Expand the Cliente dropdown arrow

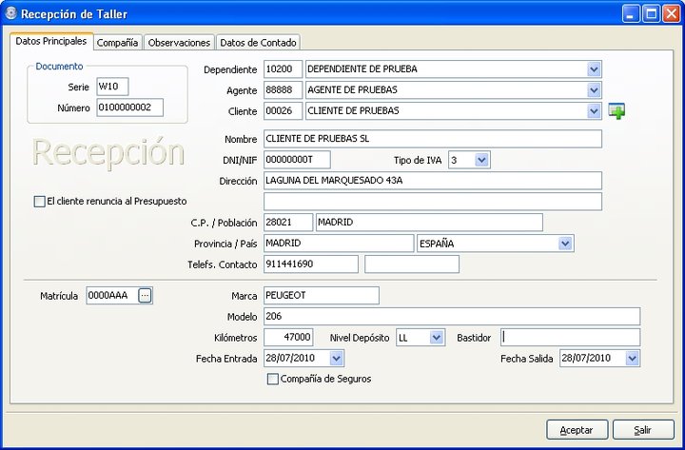pos(594,111)
